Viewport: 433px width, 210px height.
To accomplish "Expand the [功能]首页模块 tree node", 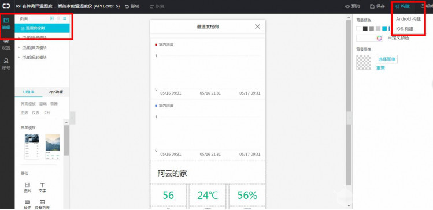I will 19,47.
